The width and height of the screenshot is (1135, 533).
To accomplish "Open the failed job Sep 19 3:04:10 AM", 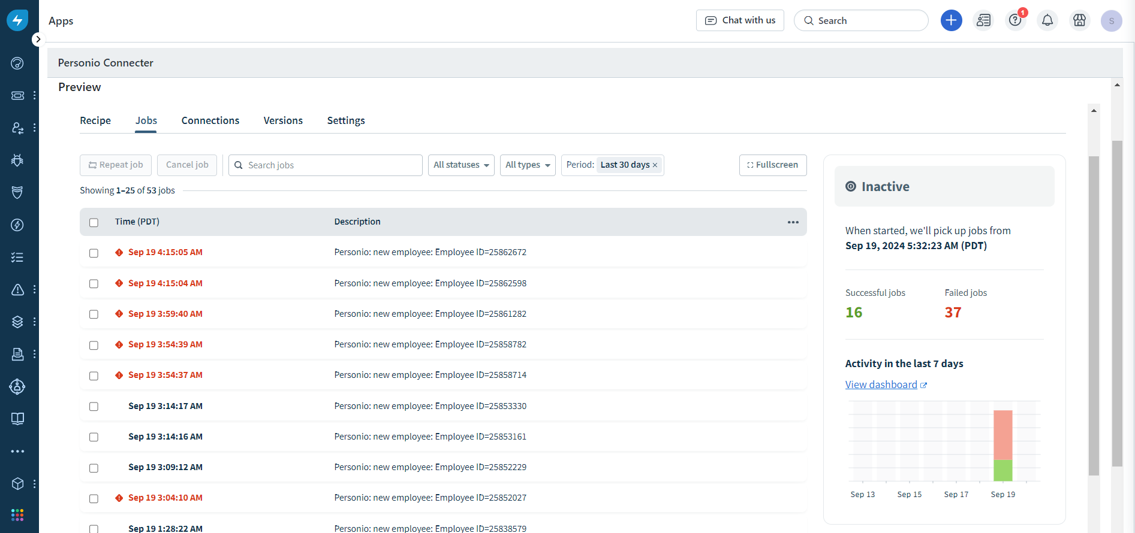I will tap(165, 498).
